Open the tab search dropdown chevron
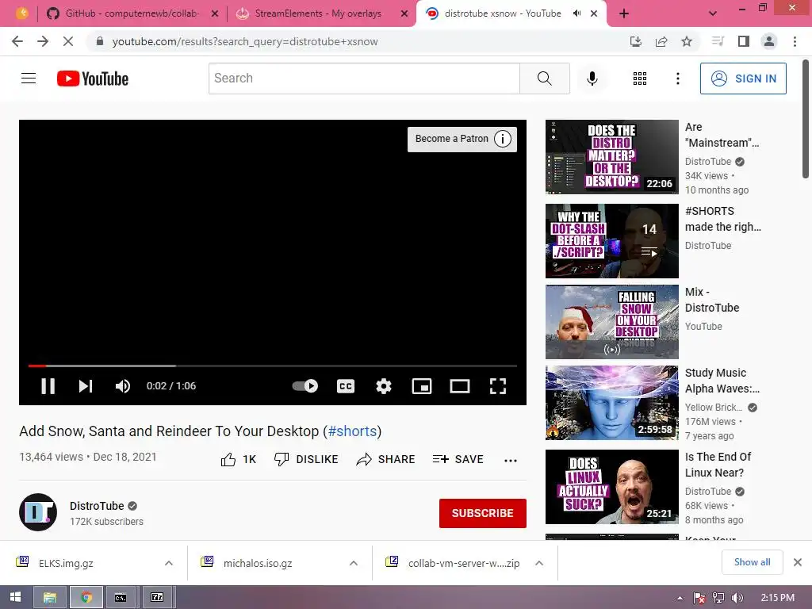This screenshot has height=609, width=812. pos(713,13)
